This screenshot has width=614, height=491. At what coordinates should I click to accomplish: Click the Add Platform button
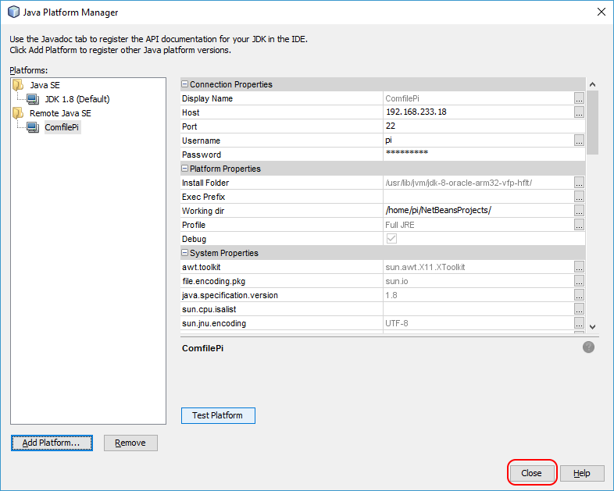click(52, 443)
